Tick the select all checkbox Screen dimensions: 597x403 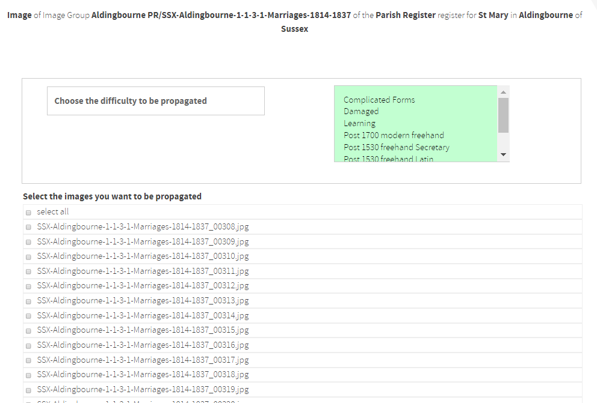click(28, 213)
